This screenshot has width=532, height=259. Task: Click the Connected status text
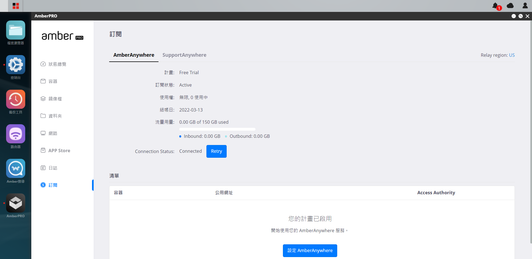point(190,151)
